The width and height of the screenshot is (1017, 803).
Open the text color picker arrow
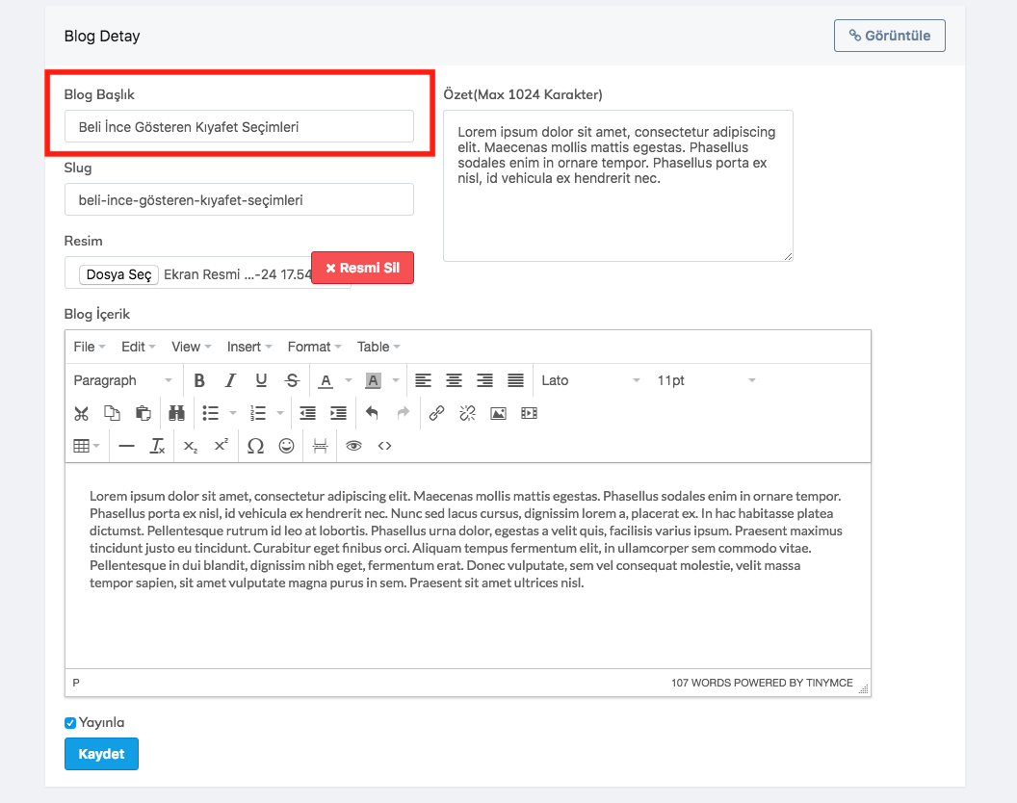(x=349, y=381)
